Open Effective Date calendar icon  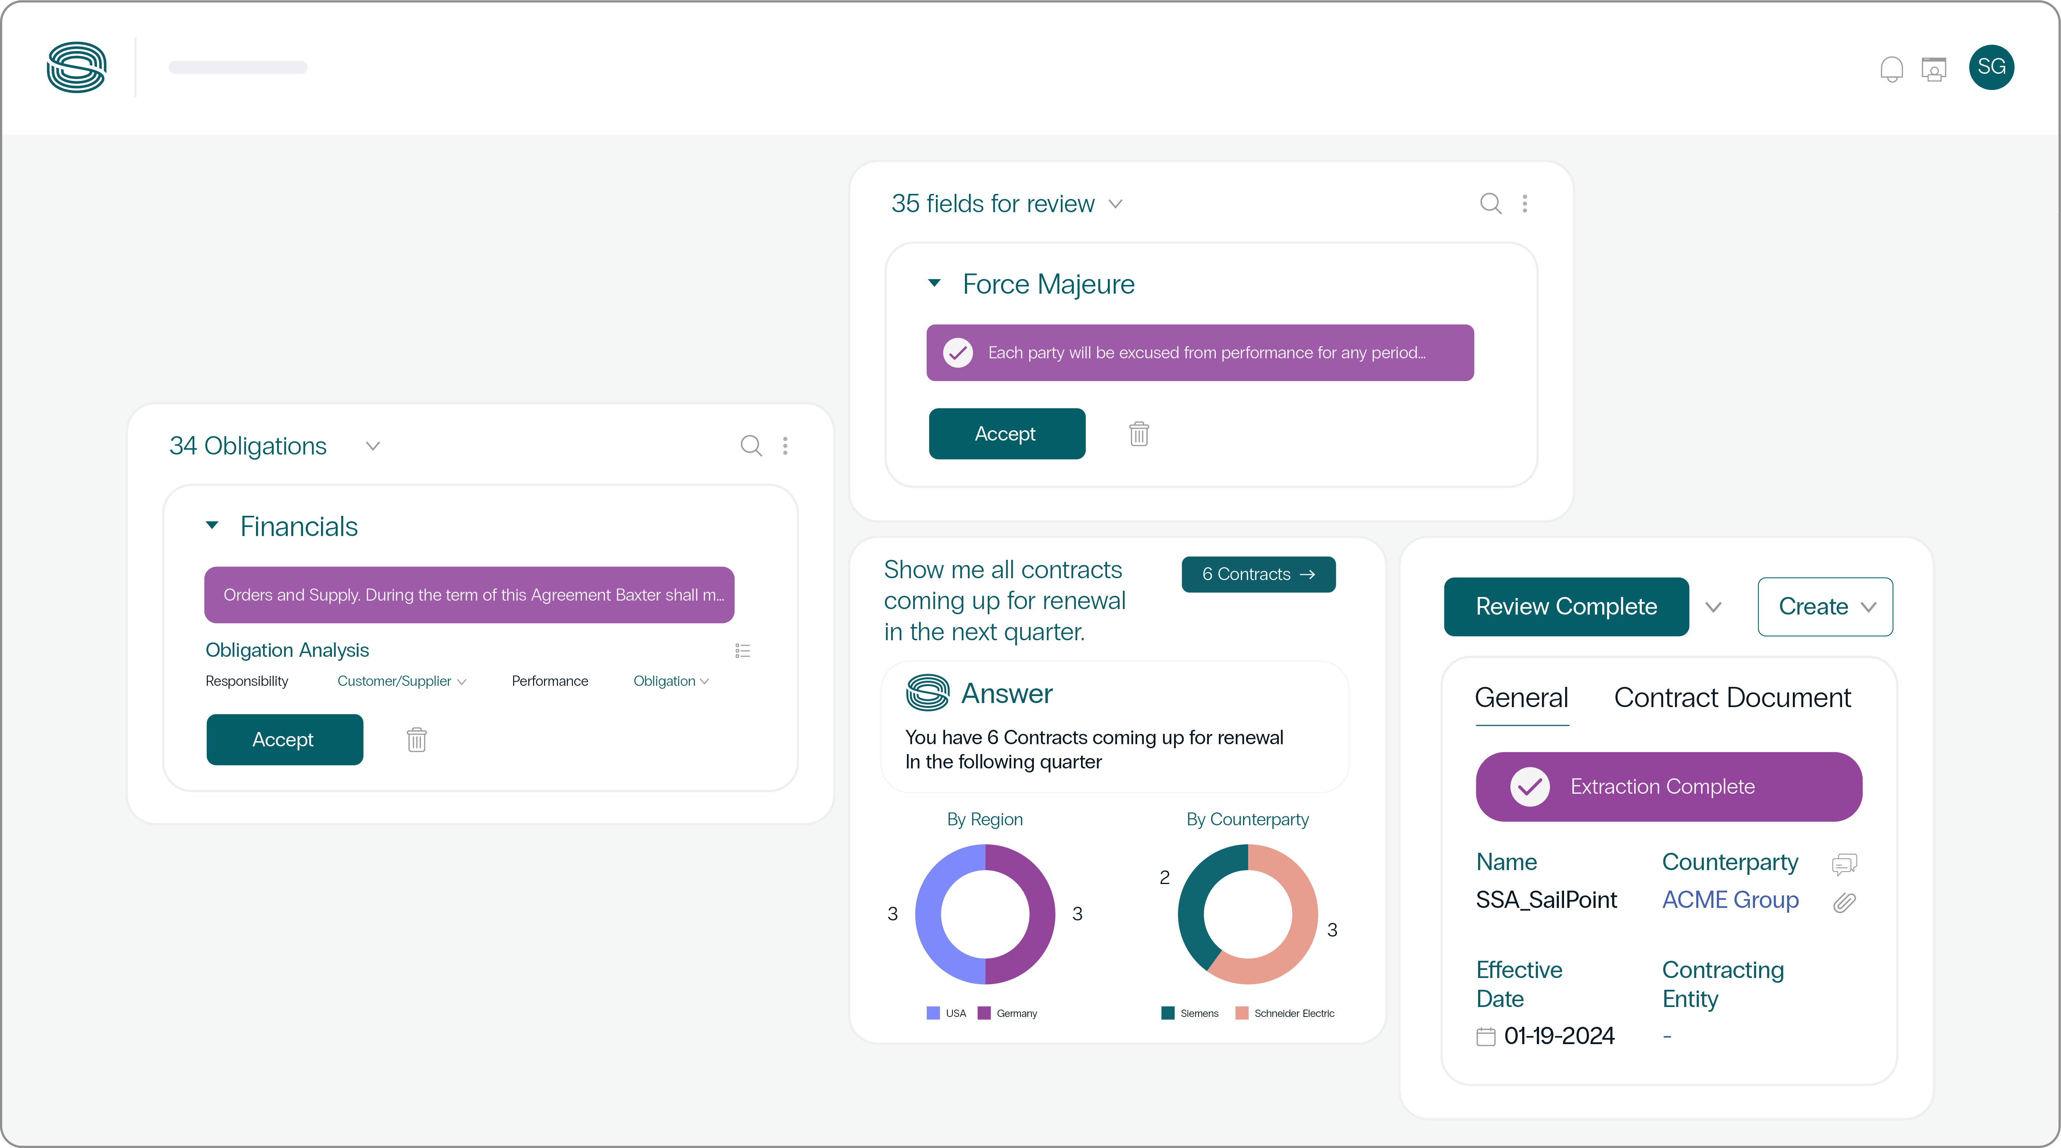click(1486, 1037)
